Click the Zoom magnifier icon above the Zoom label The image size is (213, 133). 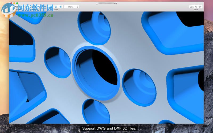click(56, 7)
